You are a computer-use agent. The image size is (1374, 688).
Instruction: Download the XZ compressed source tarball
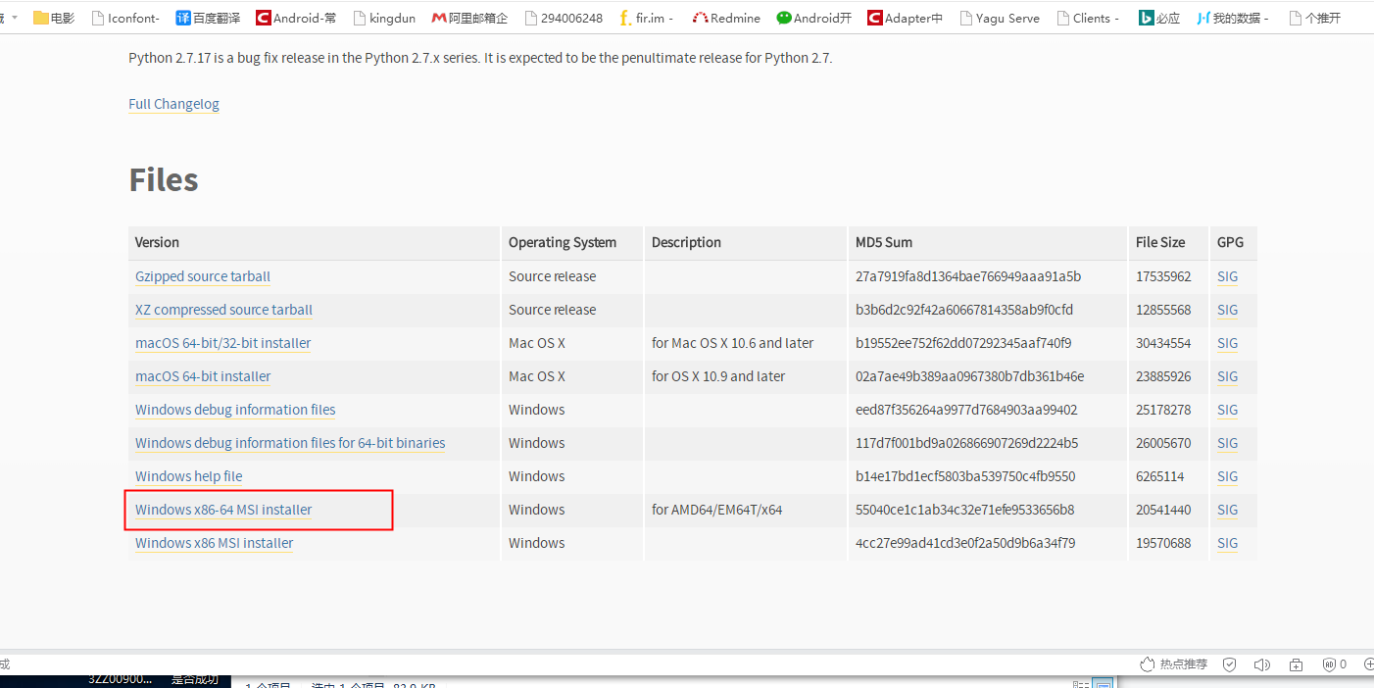[223, 310]
